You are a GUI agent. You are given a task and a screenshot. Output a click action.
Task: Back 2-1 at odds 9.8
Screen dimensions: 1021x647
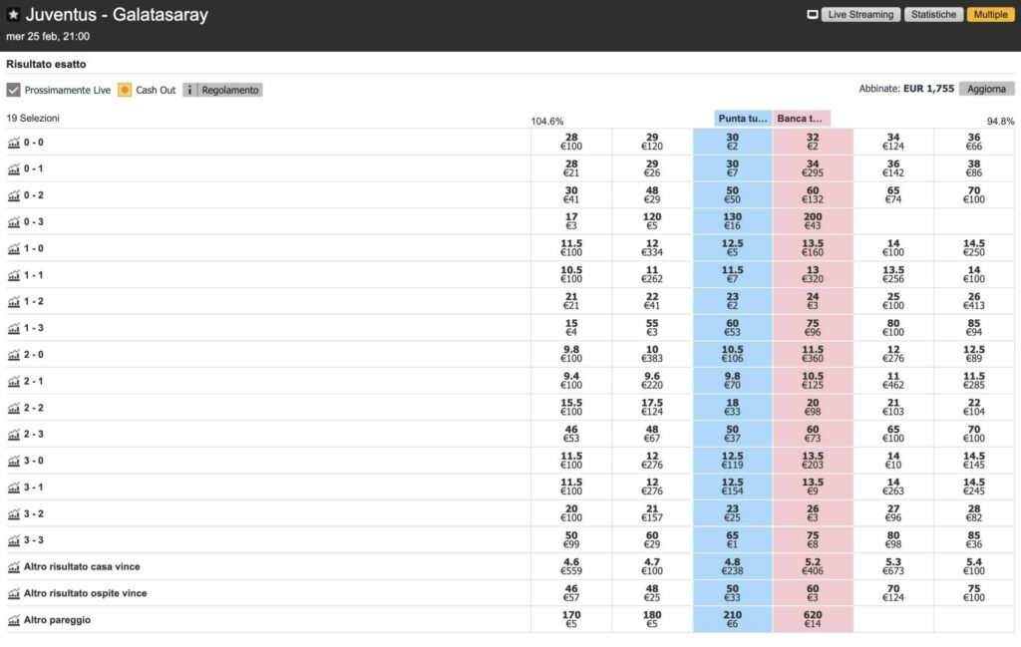coord(732,381)
